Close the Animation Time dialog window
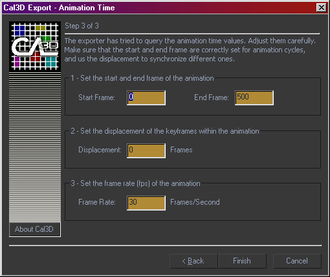 322,8
